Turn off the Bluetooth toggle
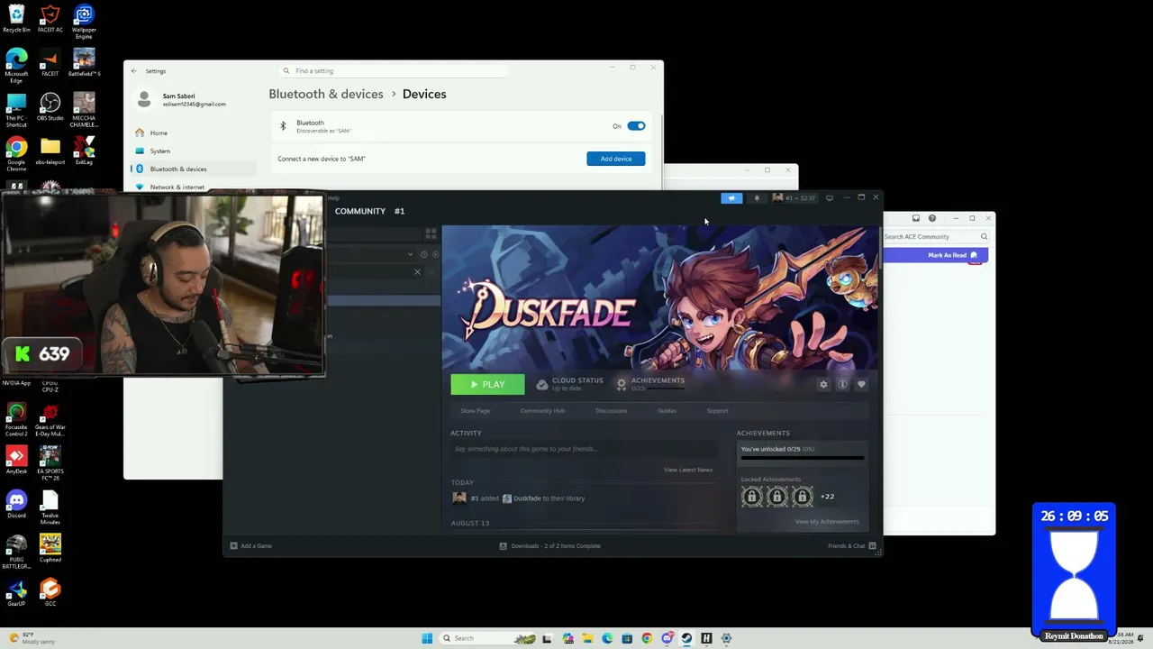This screenshot has height=649, width=1153. coord(636,126)
